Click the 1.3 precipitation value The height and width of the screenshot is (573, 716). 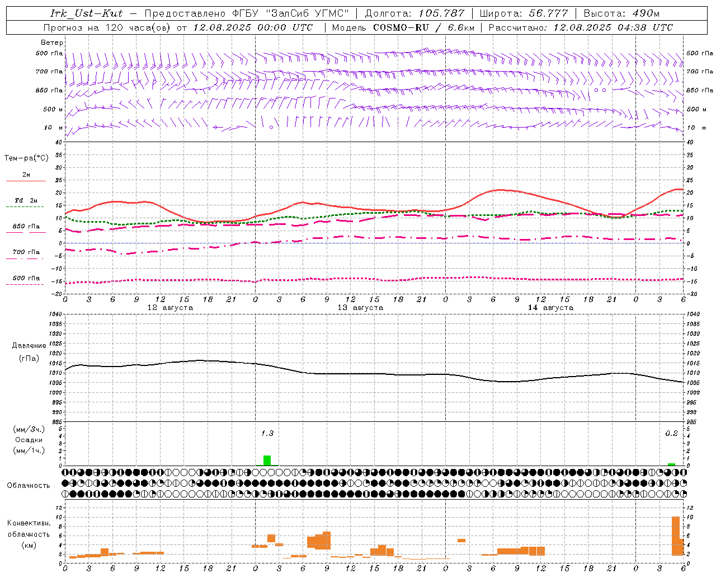267,434
